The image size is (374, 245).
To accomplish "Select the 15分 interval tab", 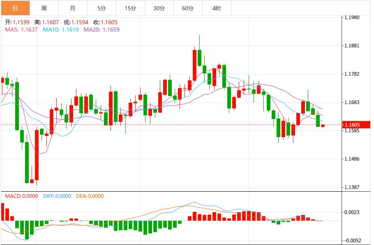I will click(130, 8).
